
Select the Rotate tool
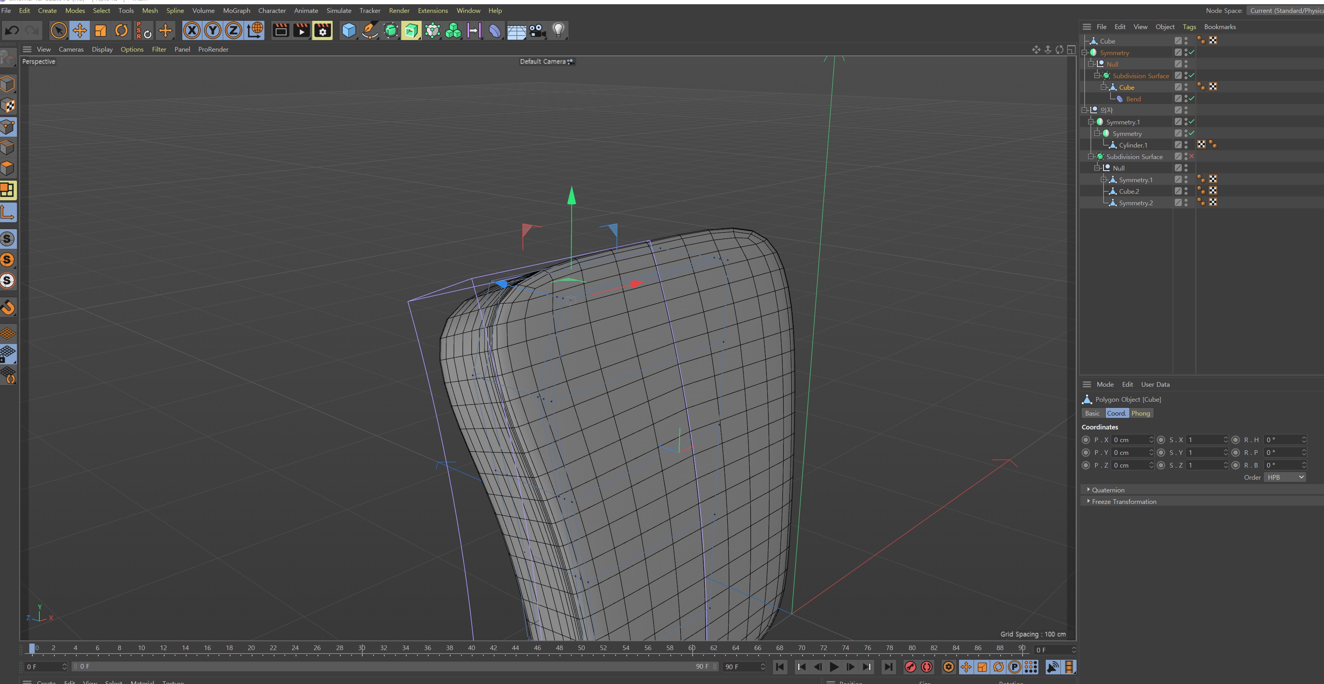click(x=121, y=31)
